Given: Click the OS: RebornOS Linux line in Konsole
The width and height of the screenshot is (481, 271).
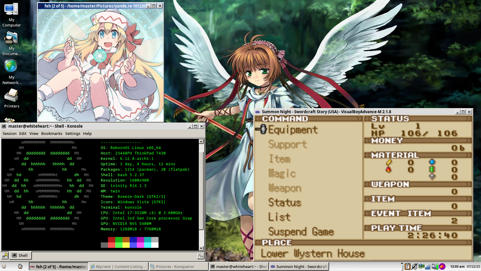Looking at the screenshot, I should (x=131, y=148).
